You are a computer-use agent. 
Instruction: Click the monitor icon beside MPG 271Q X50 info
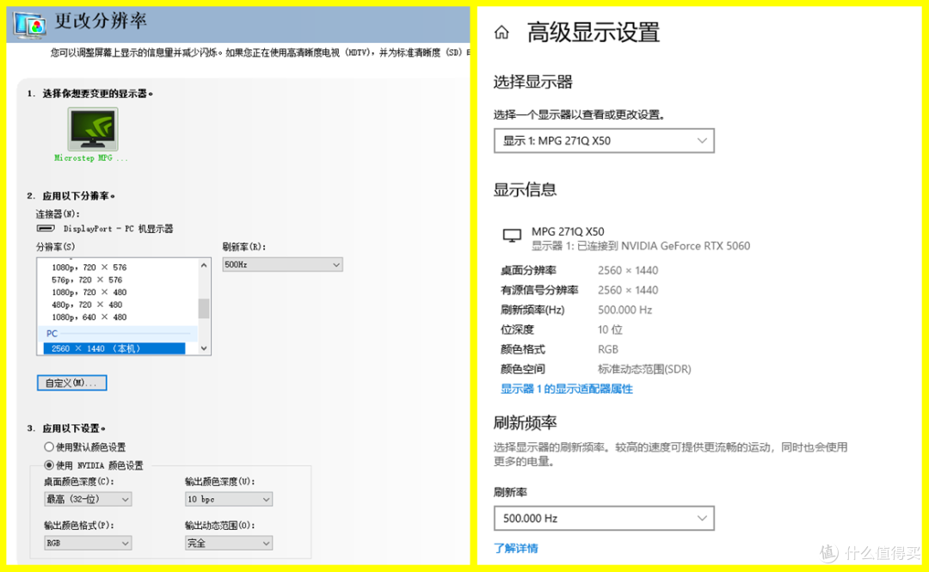point(512,236)
